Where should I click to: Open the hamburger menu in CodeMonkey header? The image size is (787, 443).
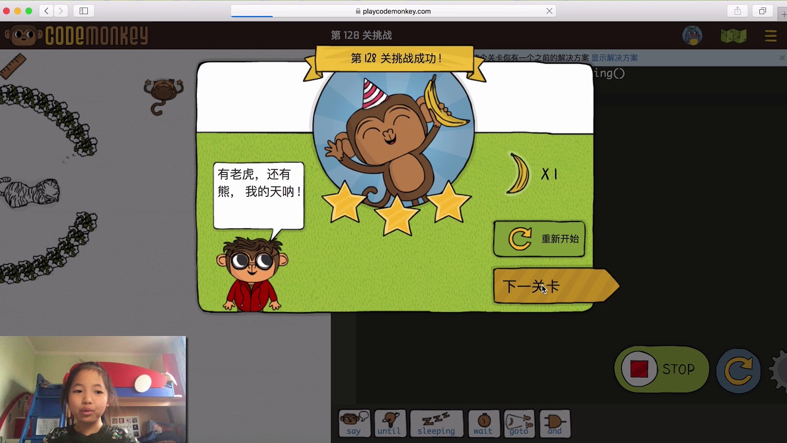(770, 36)
